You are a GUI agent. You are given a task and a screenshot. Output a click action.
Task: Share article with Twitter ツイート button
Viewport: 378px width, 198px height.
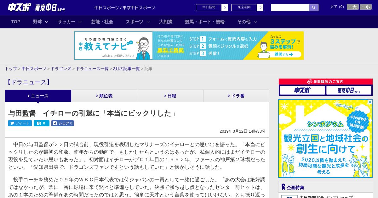[x=20, y=123]
